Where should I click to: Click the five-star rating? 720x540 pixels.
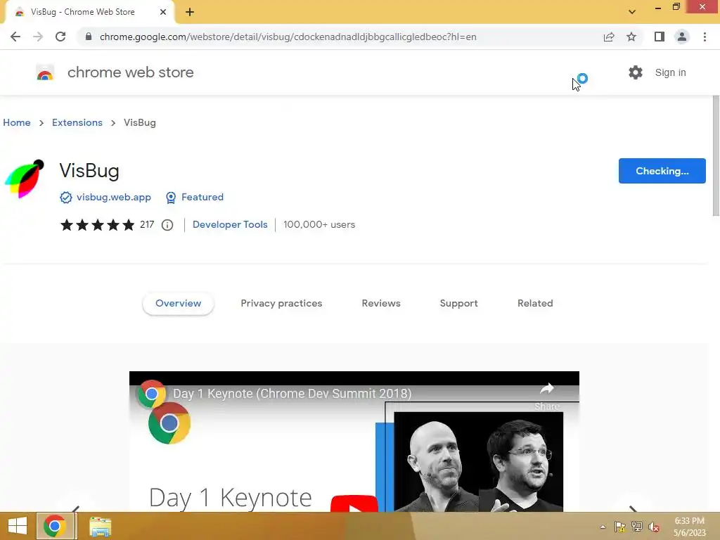coord(97,225)
